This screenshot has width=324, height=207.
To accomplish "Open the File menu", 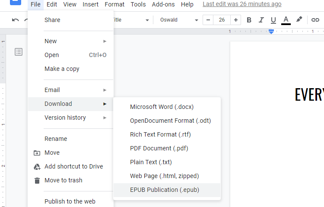I will (35, 4).
